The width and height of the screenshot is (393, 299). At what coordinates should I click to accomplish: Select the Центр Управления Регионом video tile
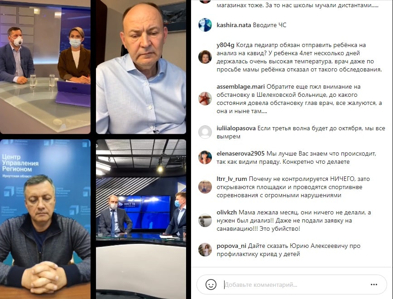45,219
